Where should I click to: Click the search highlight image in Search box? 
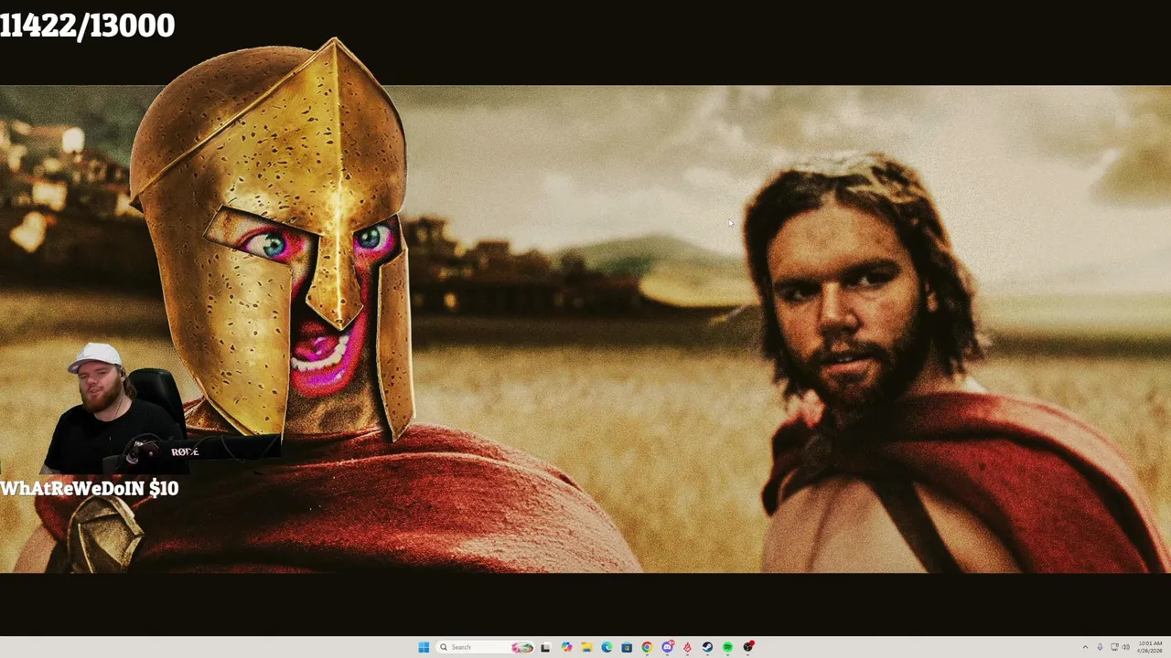pyautogui.click(x=522, y=647)
